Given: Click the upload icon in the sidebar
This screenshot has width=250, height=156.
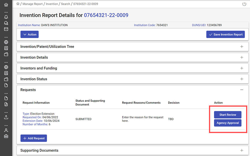Looking at the screenshot, I should (6, 117).
